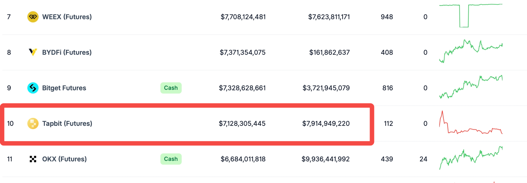Click the BYDFi (Futures) logo icon
Screen dimensions: 527x183
pyautogui.click(x=33, y=53)
